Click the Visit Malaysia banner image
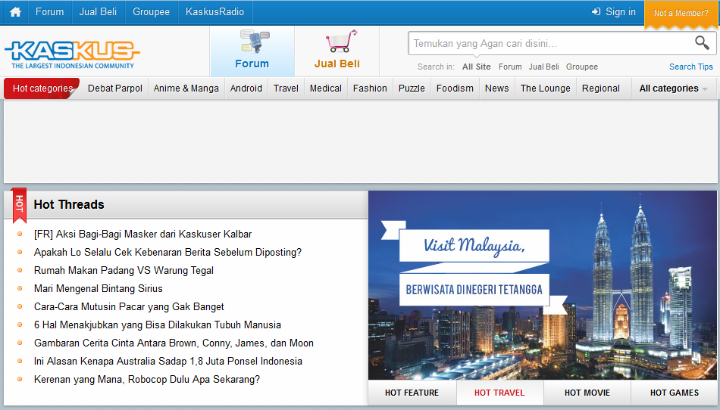720x410 pixels. (543, 285)
